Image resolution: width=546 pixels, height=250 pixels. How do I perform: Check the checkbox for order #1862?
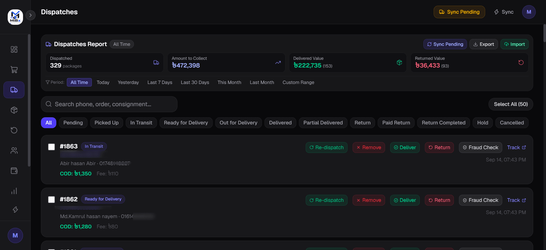(51, 200)
